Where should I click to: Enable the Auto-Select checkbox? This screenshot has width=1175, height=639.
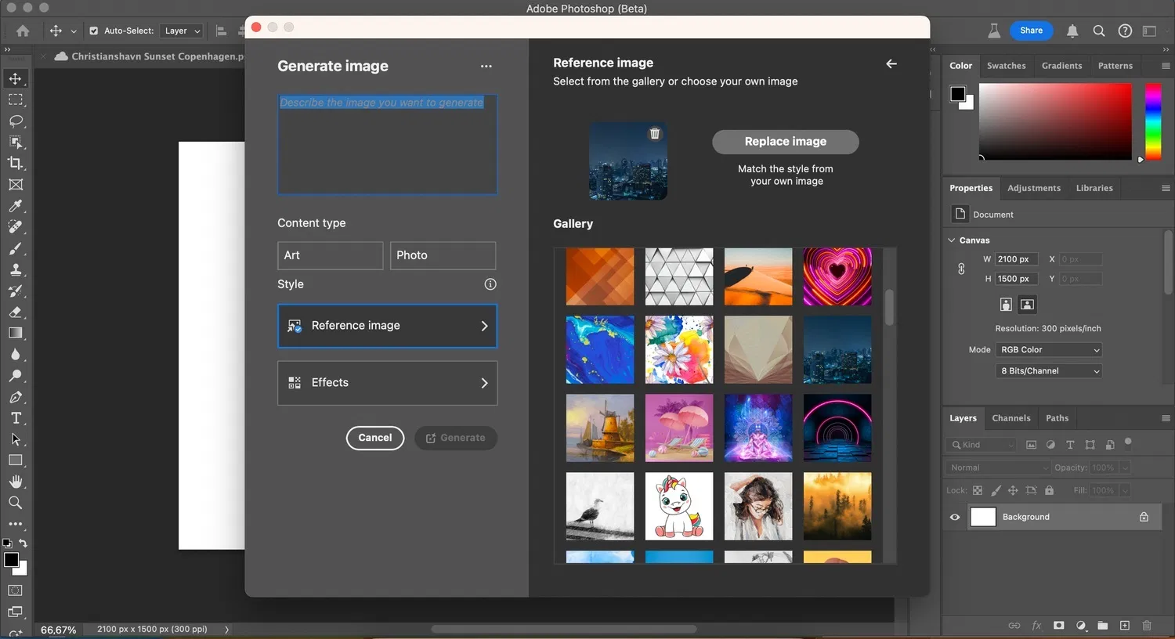click(92, 31)
